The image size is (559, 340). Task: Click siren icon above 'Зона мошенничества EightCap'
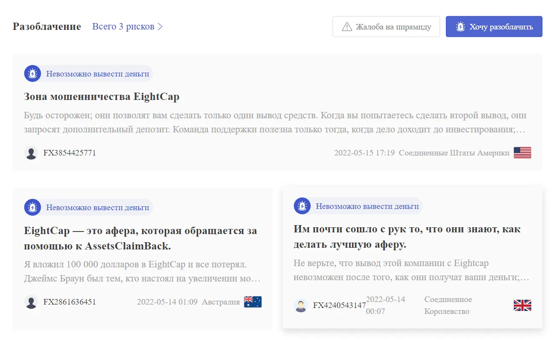pos(32,73)
